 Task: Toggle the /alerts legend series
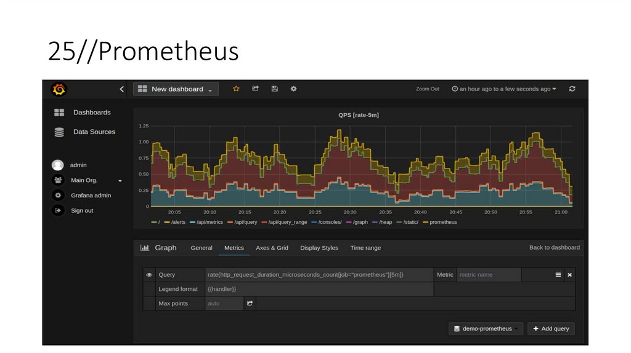(x=174, y=222)
